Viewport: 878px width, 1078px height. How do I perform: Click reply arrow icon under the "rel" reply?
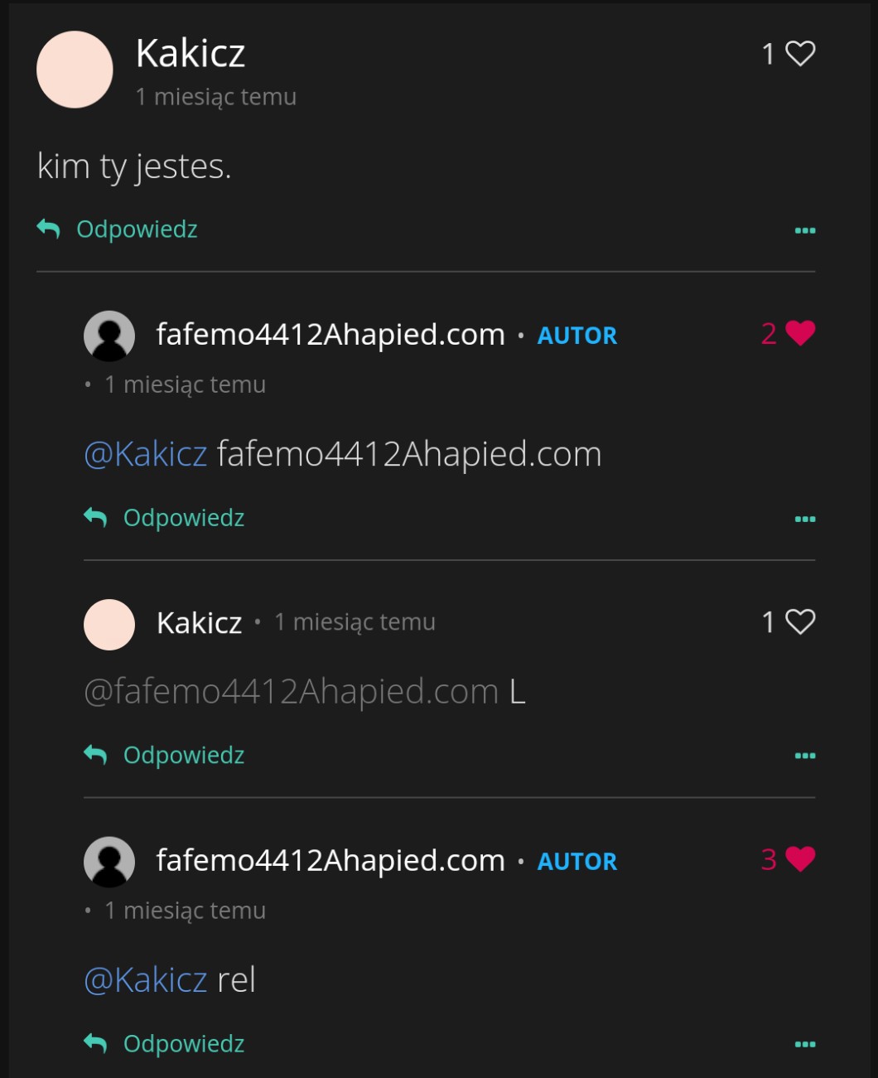click(x=96, y=1043)
